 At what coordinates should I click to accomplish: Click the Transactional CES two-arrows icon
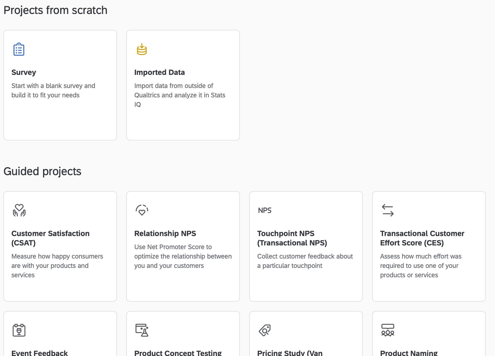388,210
